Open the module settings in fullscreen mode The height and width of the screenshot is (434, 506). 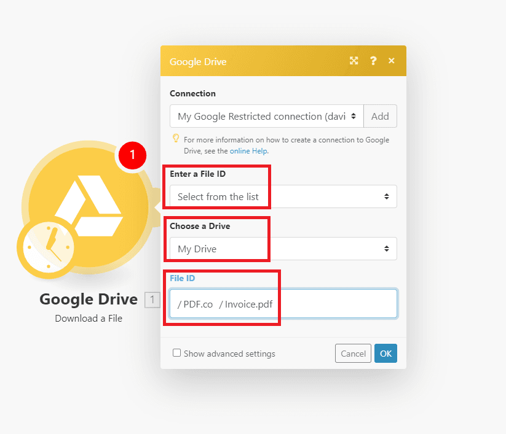(354, 61)
